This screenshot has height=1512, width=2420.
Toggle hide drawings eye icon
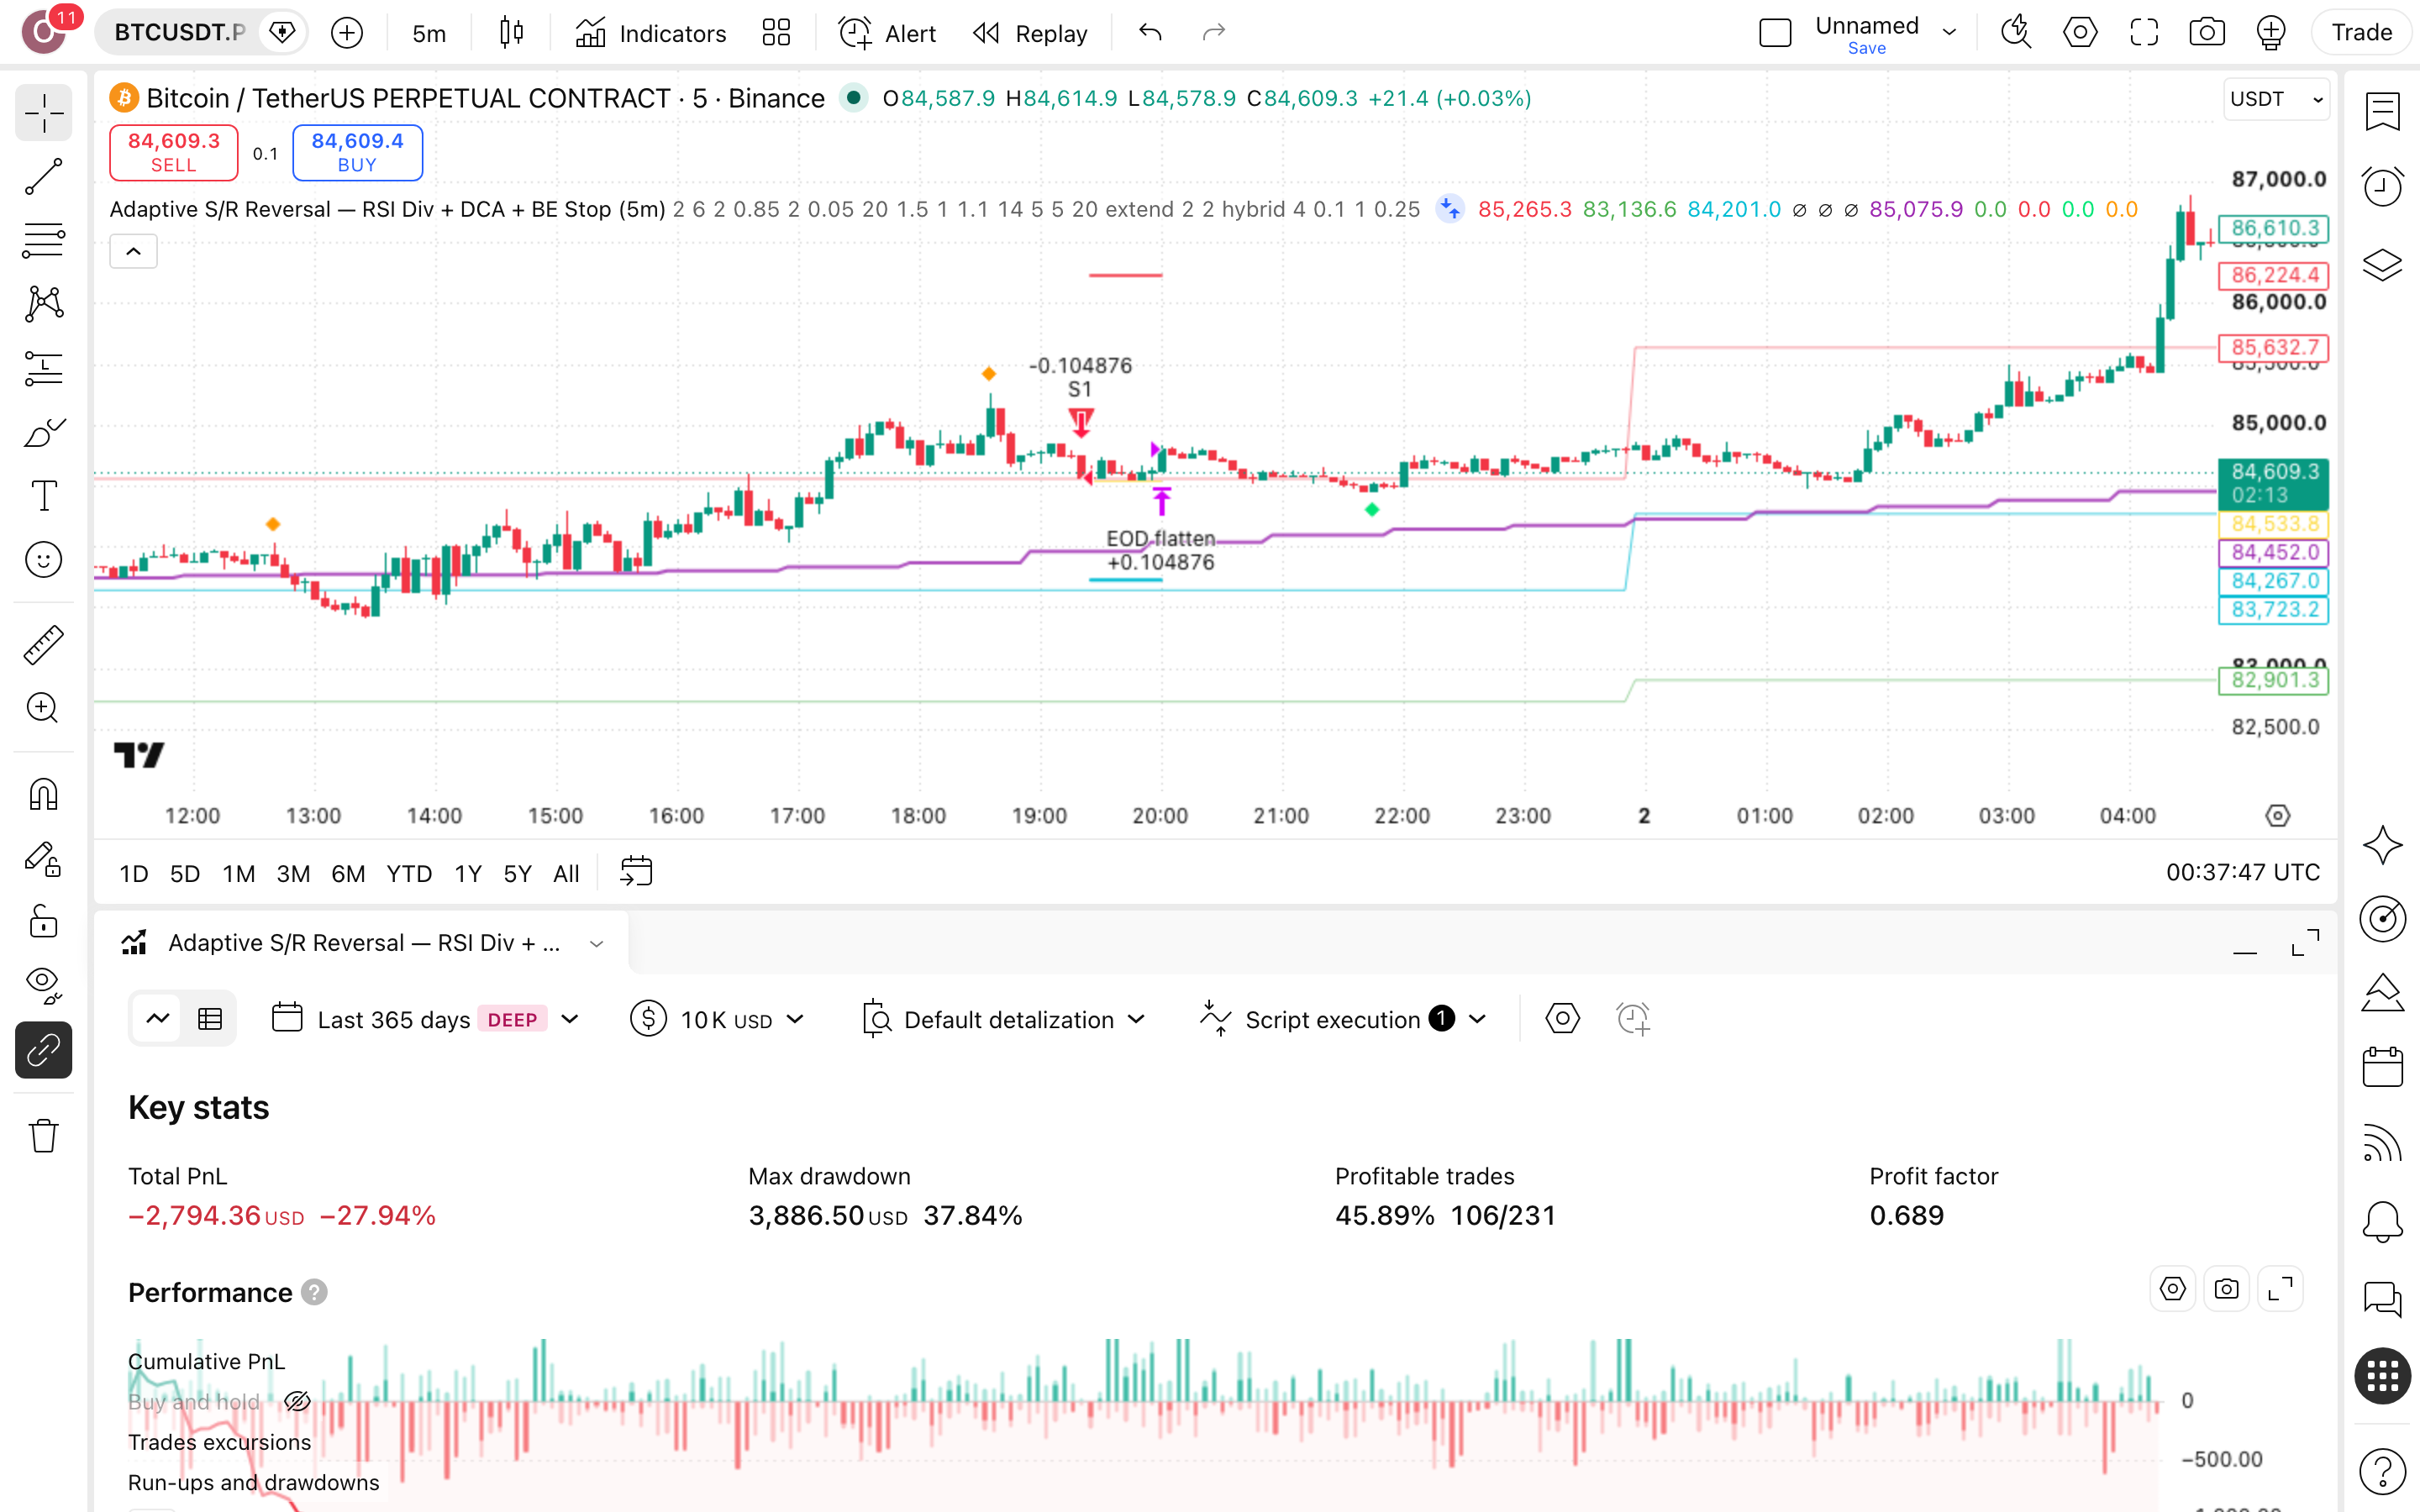[x=43, y=985]
